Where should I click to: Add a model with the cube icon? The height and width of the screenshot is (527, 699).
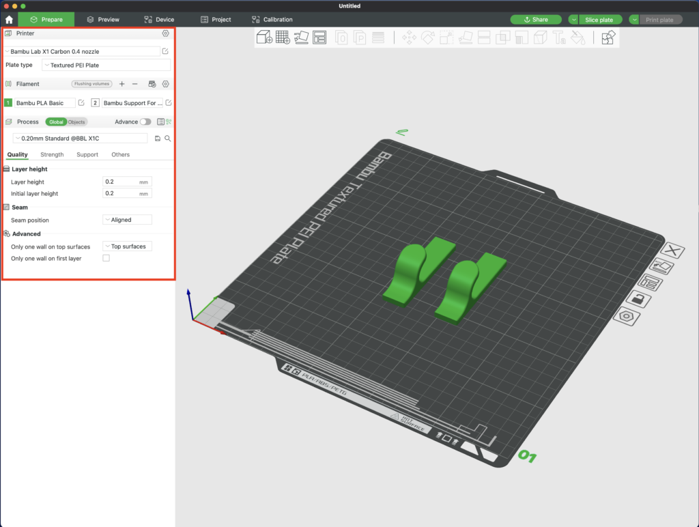(264, 38)
